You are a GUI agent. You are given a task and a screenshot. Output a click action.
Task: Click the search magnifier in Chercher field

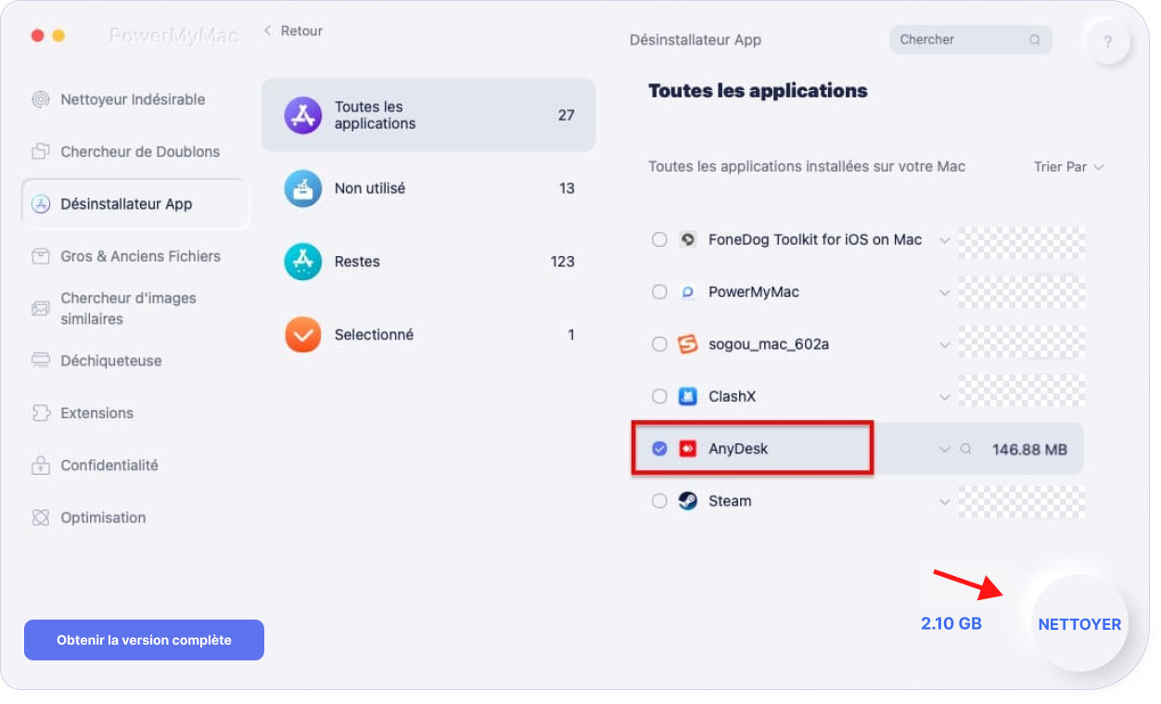tap(1035, 40)
